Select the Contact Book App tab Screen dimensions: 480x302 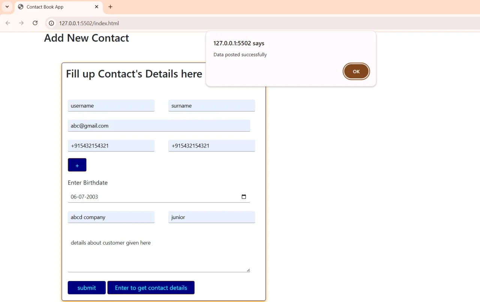tap(58, 7)
